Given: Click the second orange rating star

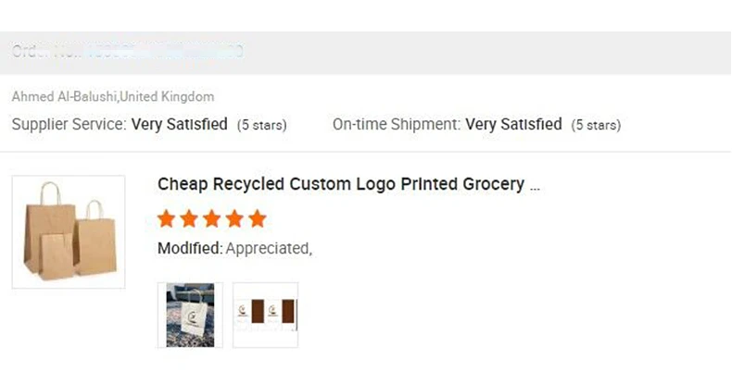Looking at the screenshot, I should coord(189,219).
